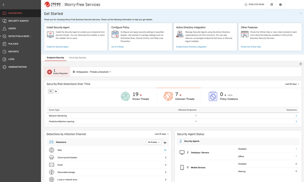Open the All threats filter dropdown

153,142
